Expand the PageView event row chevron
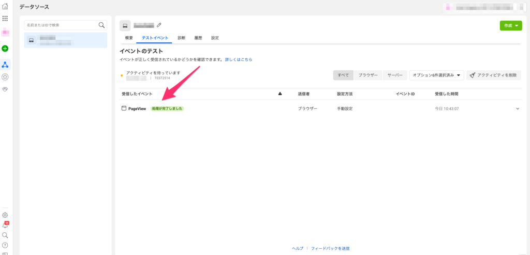Viewport: 530px width, 255px height. click(x=518, y=108)
